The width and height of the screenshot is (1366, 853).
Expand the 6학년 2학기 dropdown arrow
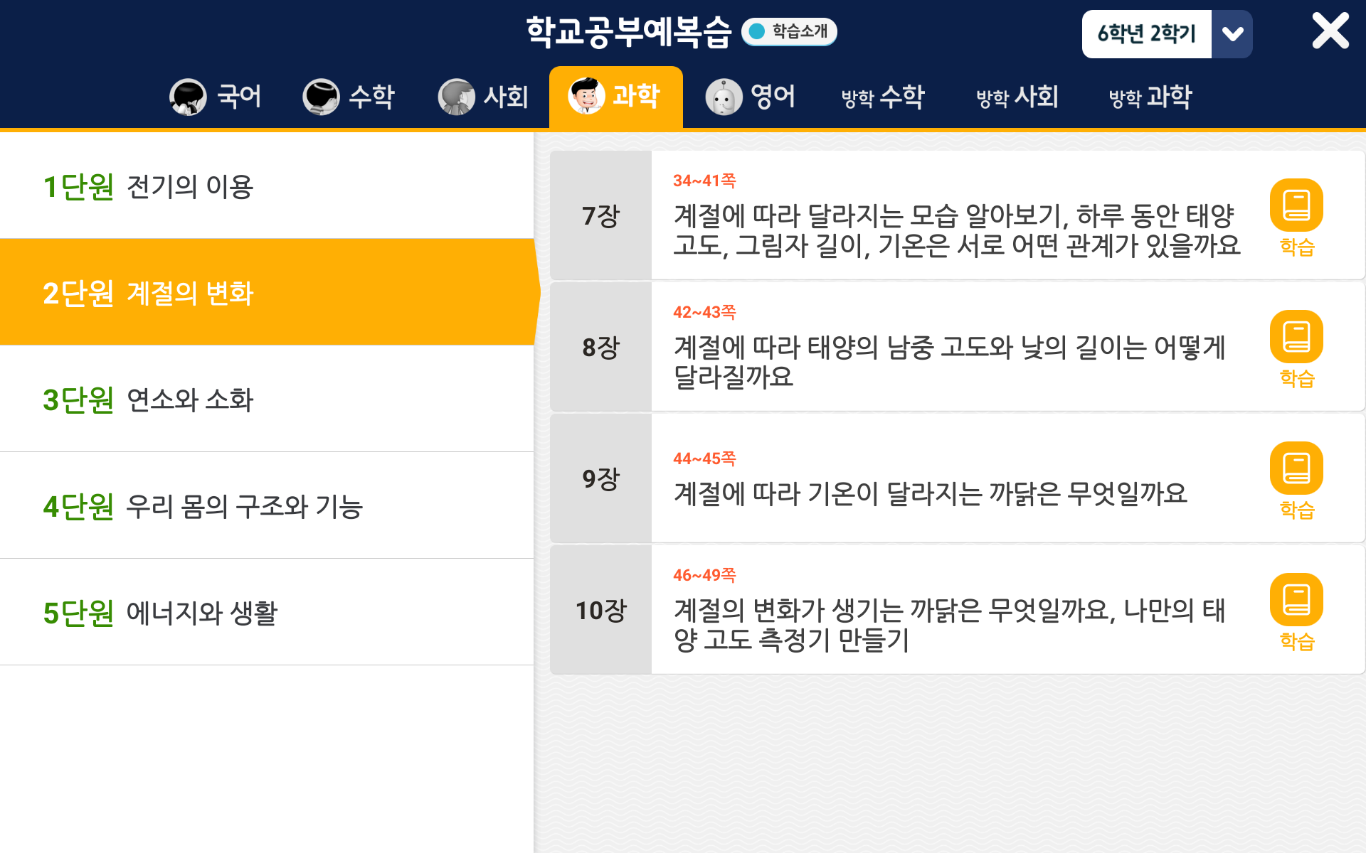tap(1232, 34)
